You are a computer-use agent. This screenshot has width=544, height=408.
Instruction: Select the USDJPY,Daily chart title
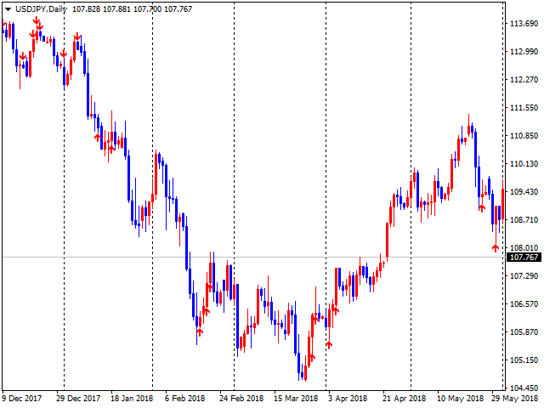(41, 9)
